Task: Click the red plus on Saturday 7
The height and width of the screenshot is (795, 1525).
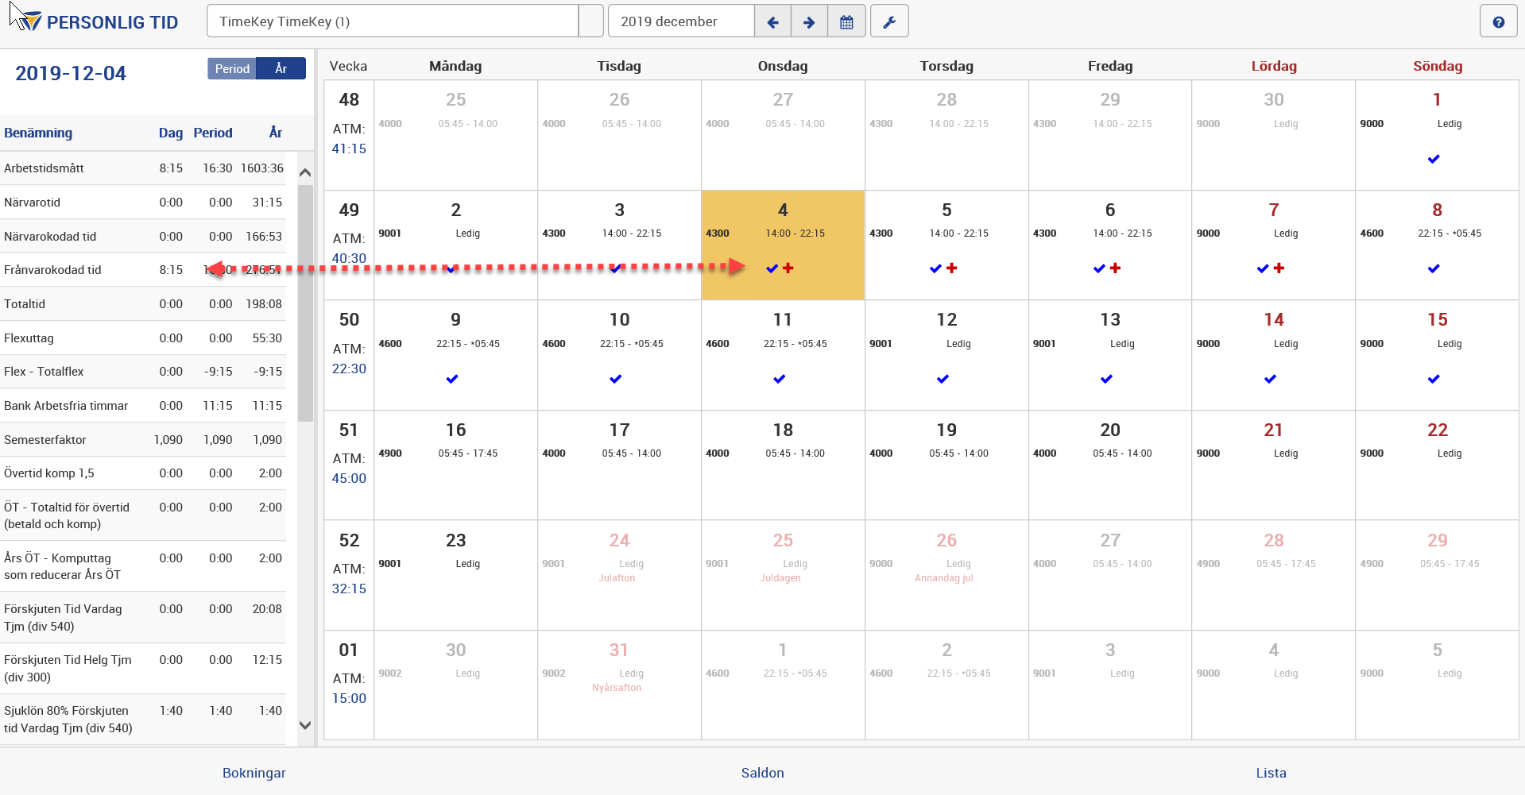Action: coord(1279,268)
